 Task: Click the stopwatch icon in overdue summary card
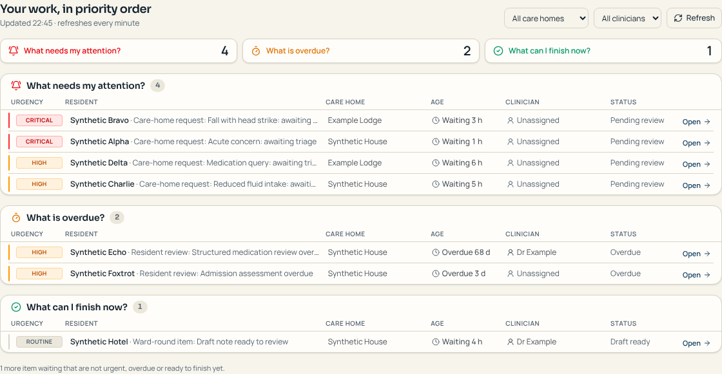[256, 51]
